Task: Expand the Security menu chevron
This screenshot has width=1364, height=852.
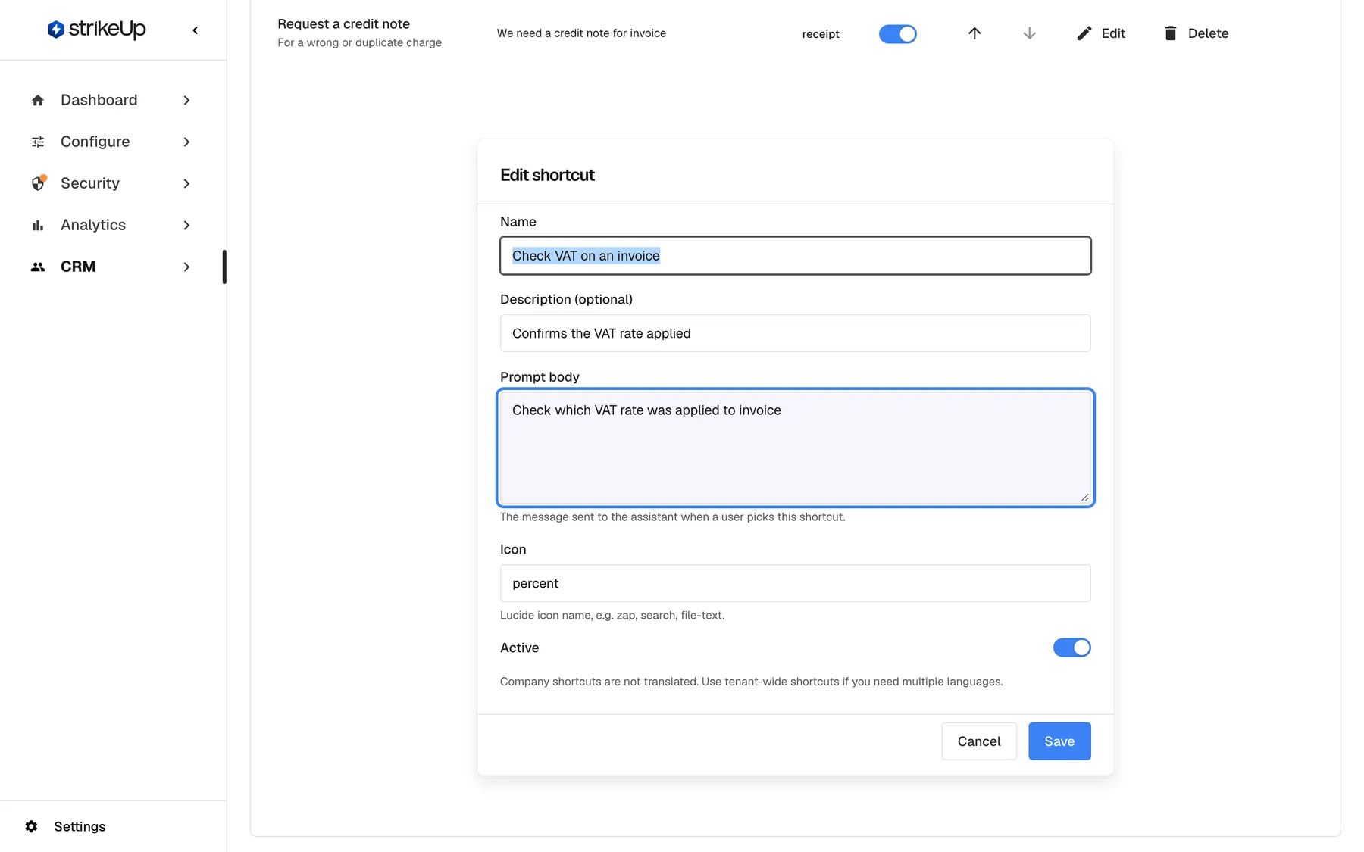Action: coord(186,183)
